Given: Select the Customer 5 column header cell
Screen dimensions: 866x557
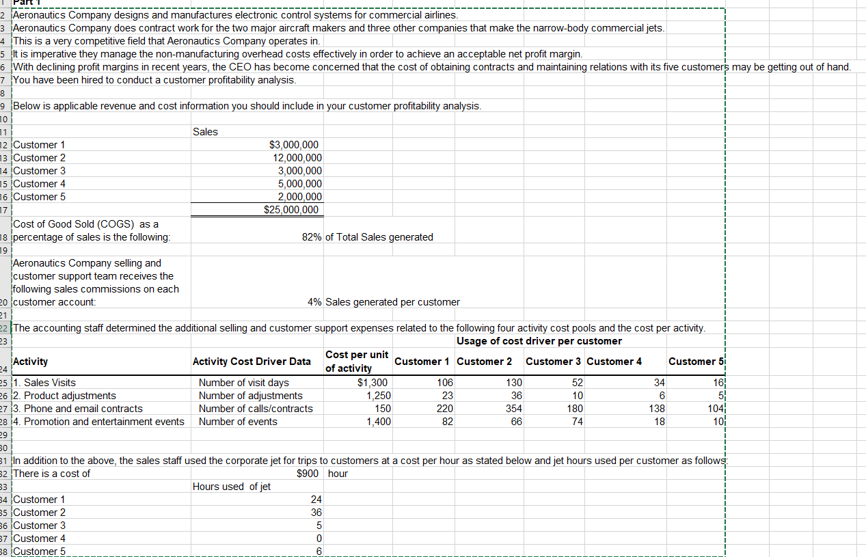Looking at the screenshot, I should [696, 362].
